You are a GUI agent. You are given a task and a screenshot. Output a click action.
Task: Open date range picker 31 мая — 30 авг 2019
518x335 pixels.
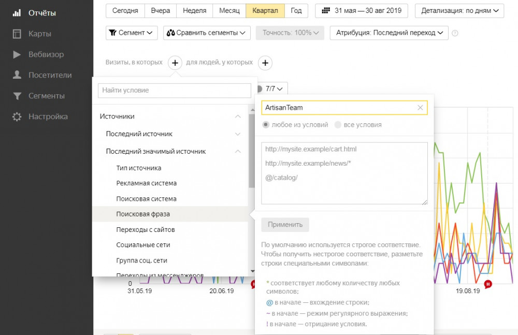click(x=362, y=11)
